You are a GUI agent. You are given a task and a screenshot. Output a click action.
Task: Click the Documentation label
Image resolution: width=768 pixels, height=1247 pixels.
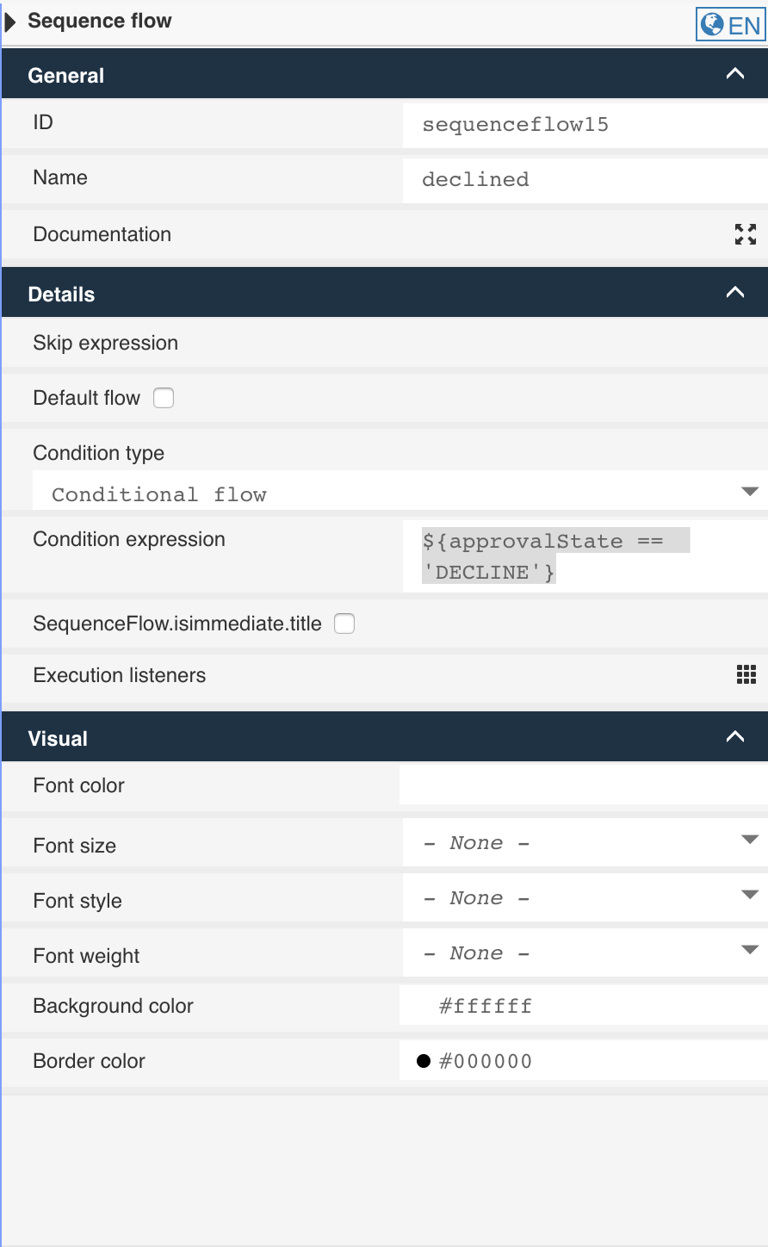[x=102, y=233]
